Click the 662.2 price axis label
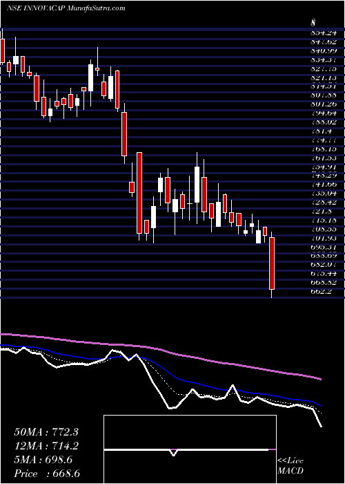The image size is (345, 484). coord(321,292)
